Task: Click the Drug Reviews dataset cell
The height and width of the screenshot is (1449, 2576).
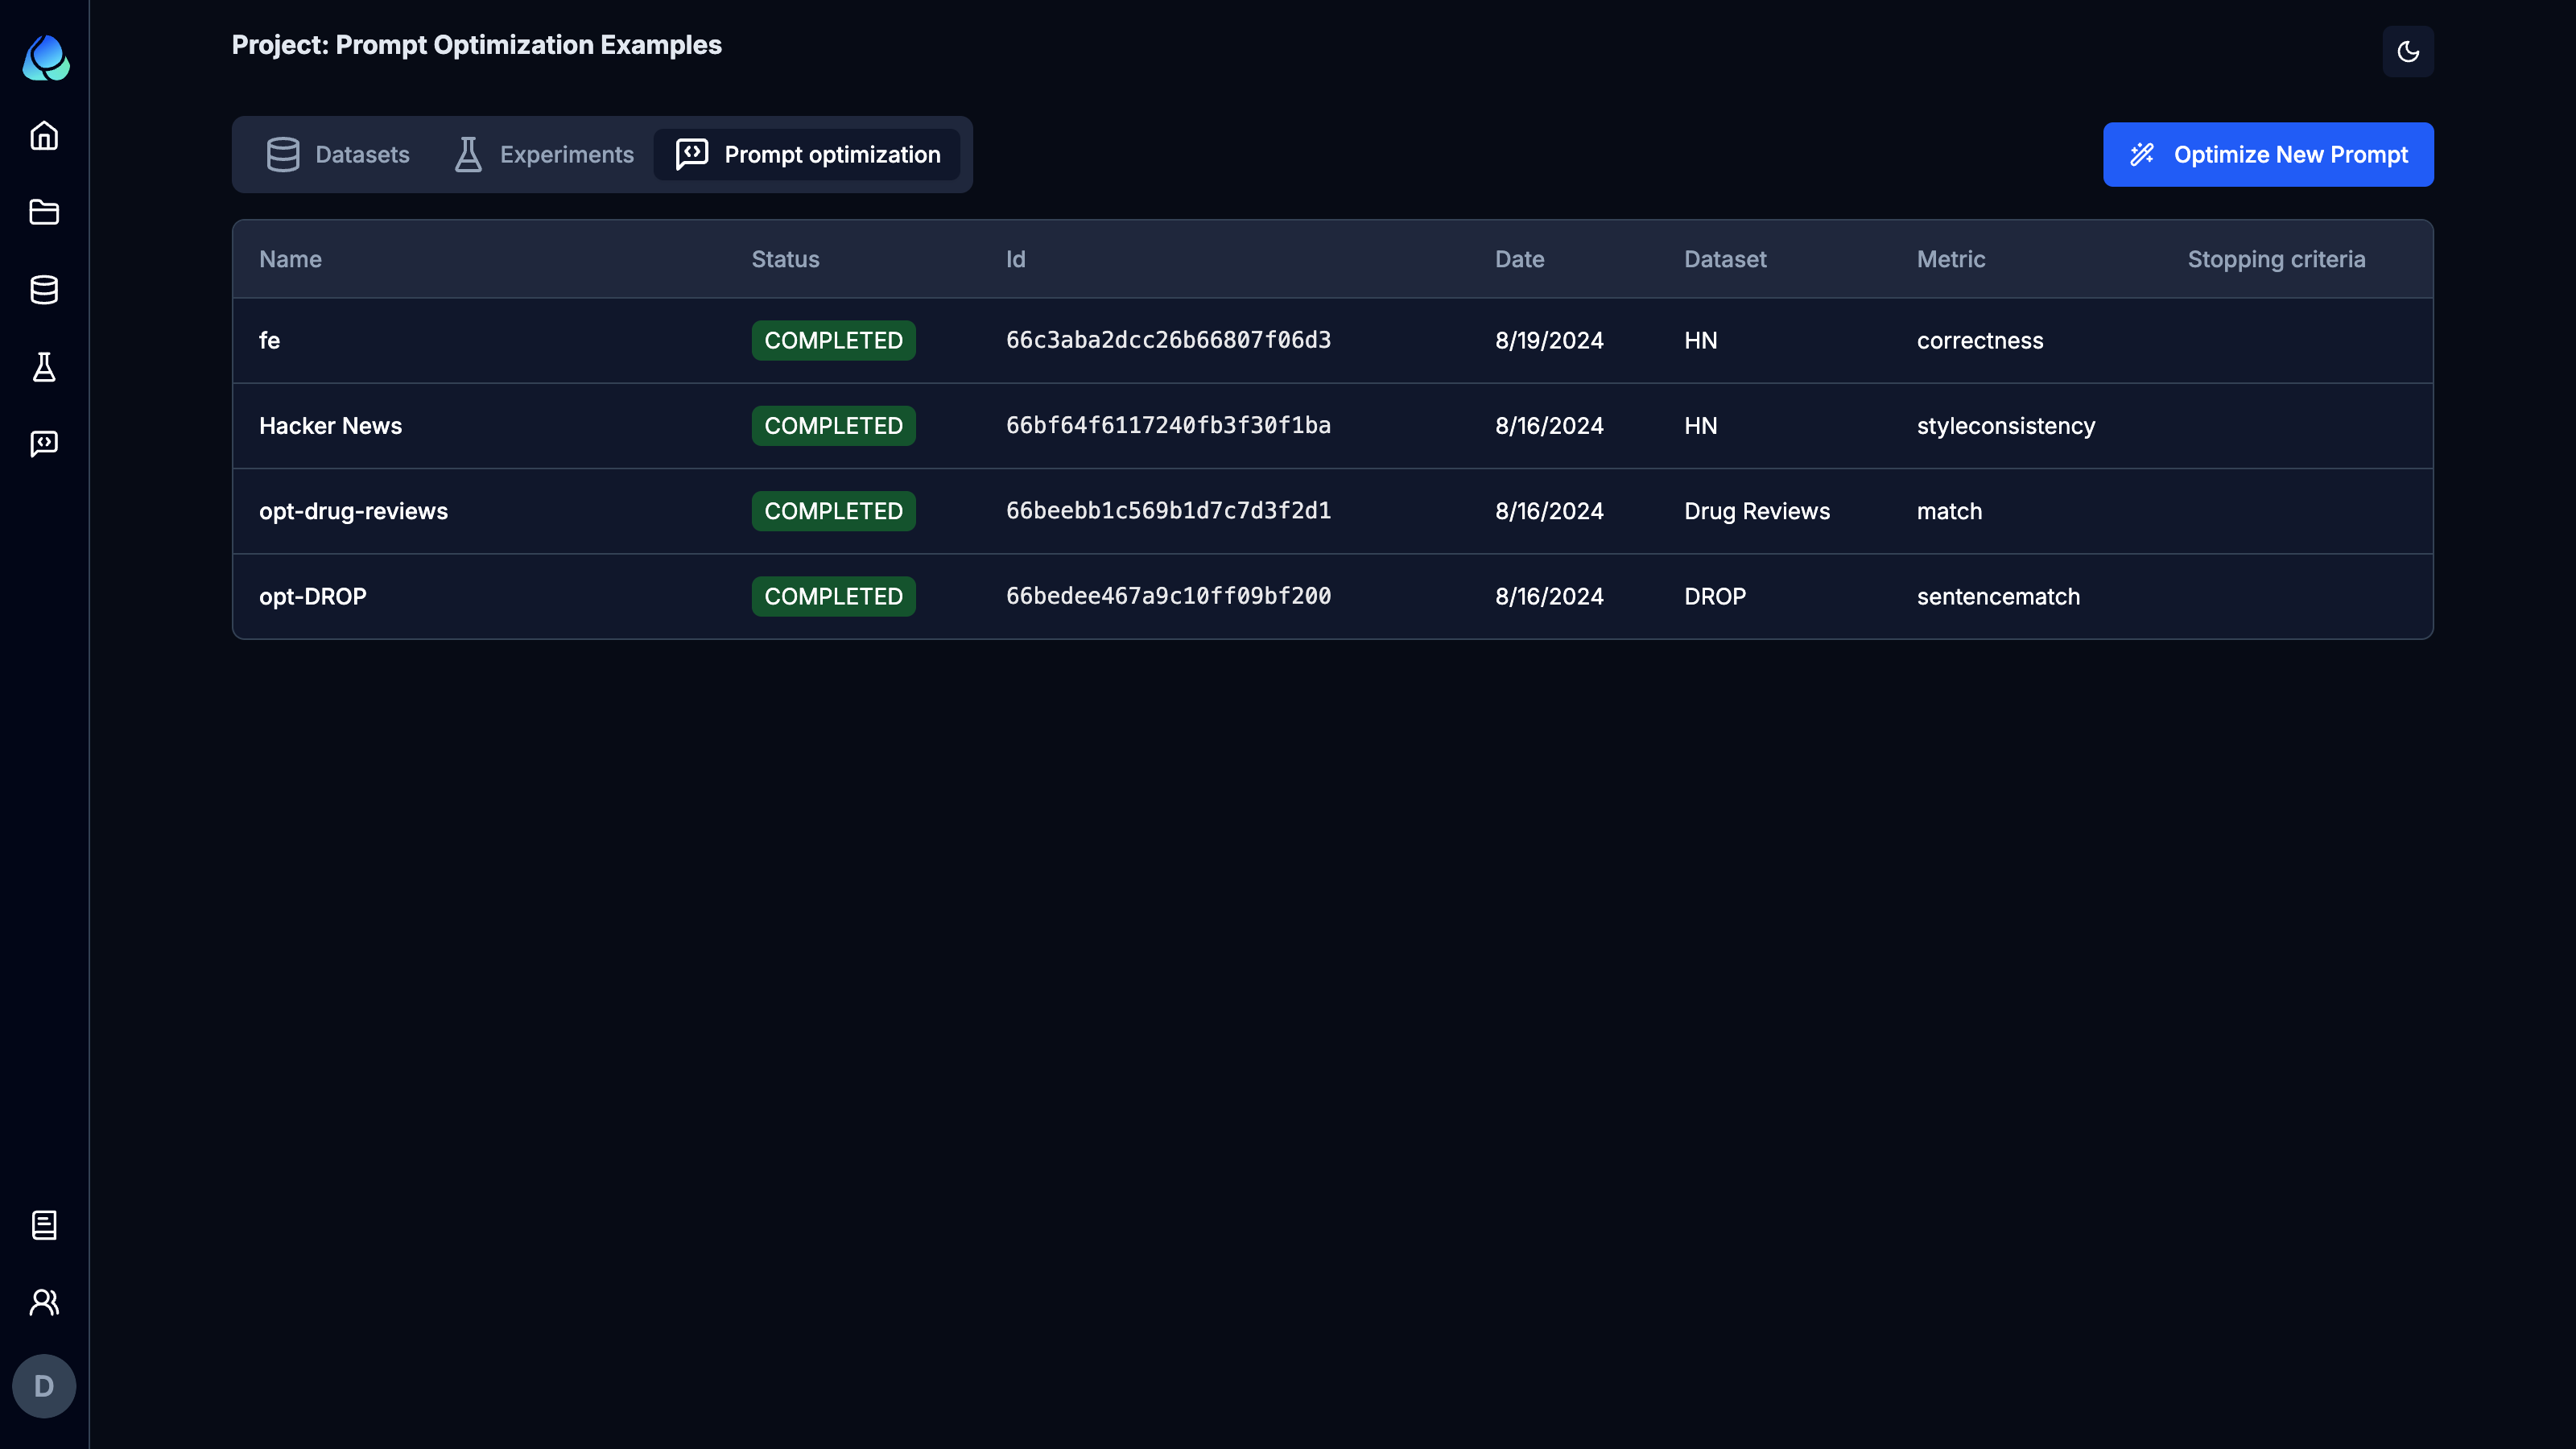Action: [1757, 511]
